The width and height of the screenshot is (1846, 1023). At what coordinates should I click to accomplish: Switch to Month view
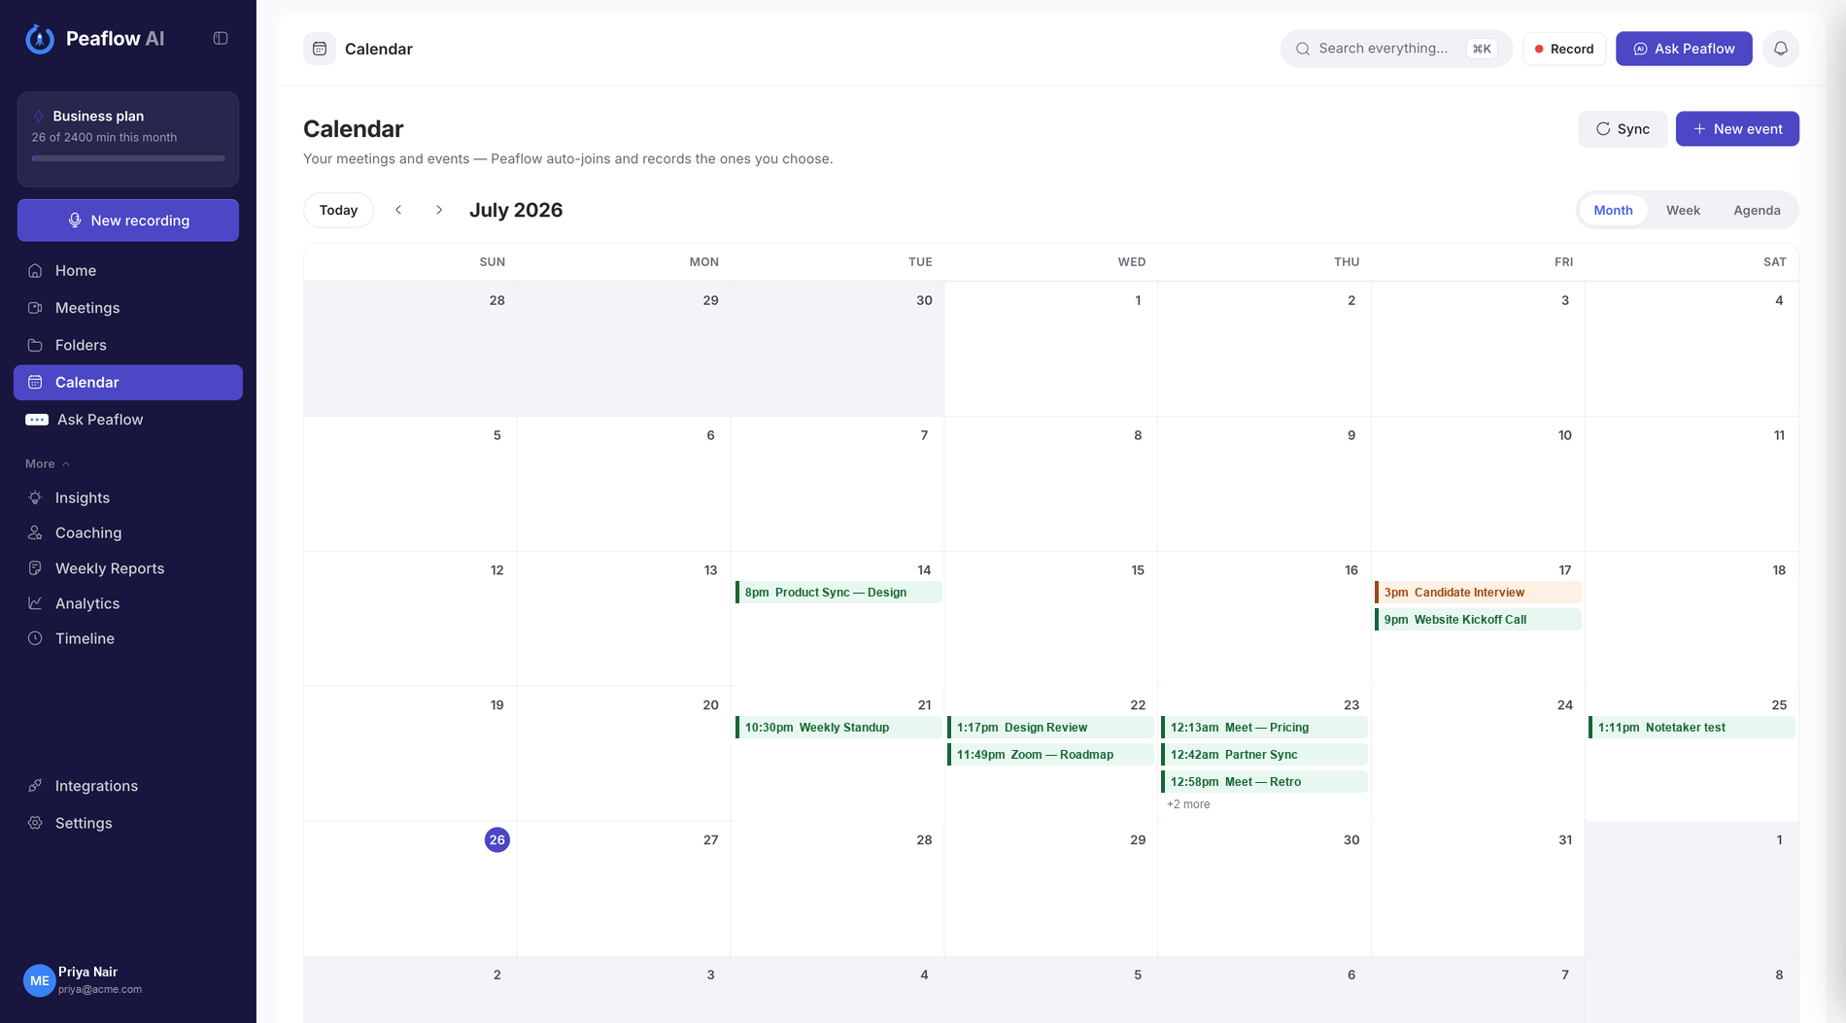coord(1613,210)
